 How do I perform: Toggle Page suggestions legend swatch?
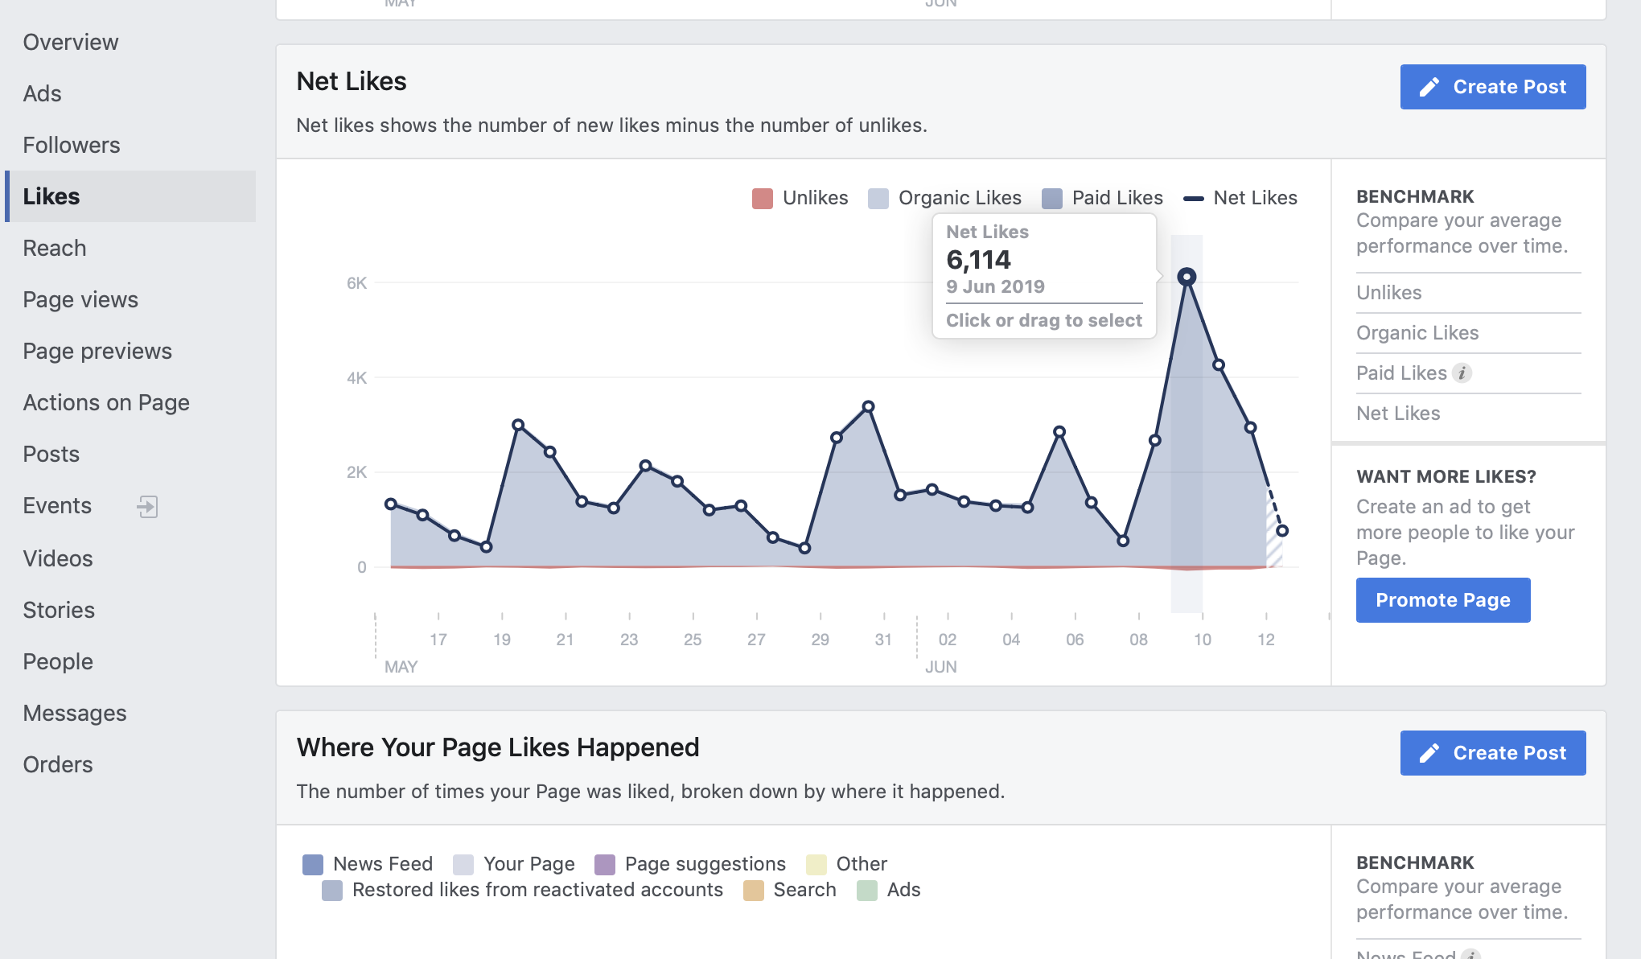[x=605, y=864]
